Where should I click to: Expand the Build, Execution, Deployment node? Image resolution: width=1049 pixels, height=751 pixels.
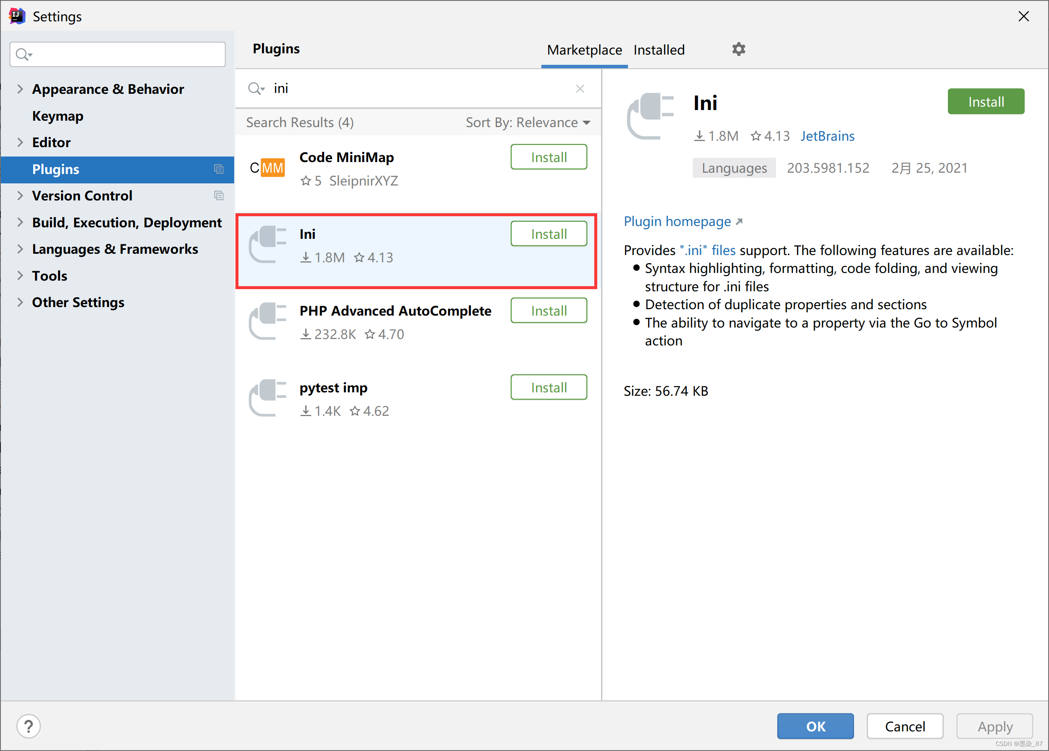(20, 223)
